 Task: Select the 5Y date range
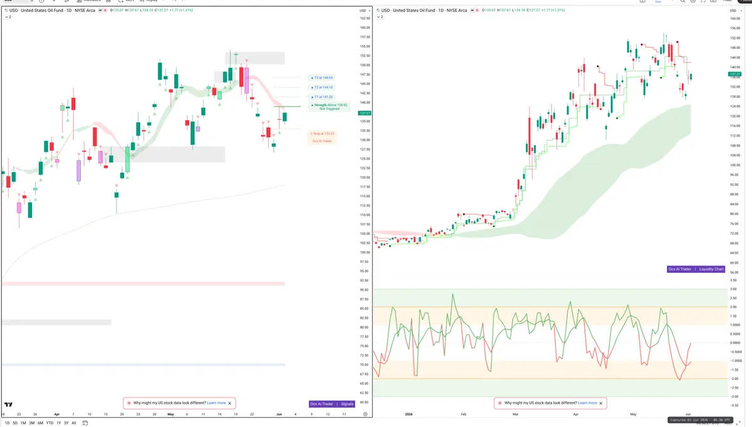pyautogui.click(x=66, y=423)
